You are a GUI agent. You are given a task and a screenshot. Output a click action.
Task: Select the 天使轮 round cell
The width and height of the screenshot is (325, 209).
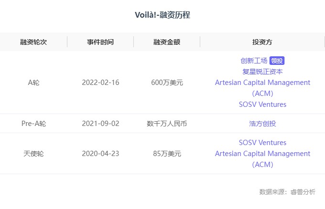[33, 154]
